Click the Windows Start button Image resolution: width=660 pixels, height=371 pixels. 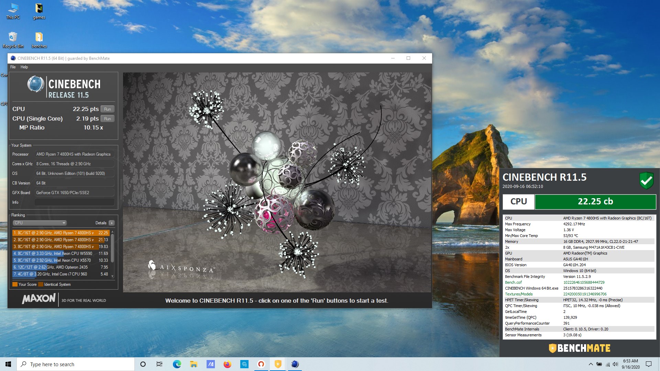[8, 364]
